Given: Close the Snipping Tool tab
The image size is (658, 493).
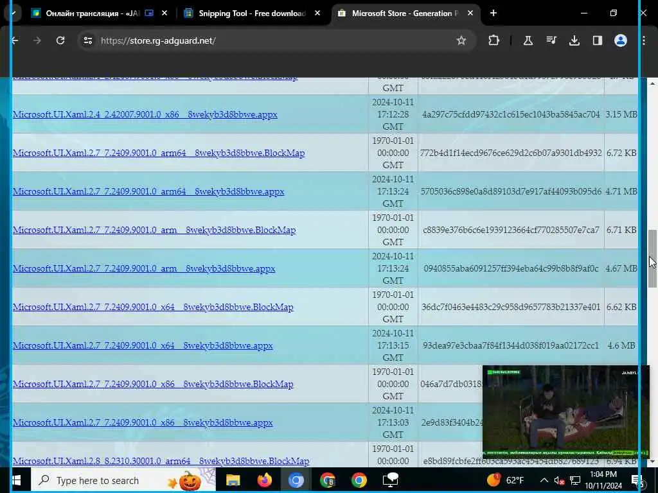Looking at the screenshot, I should [x=317, y=13].
